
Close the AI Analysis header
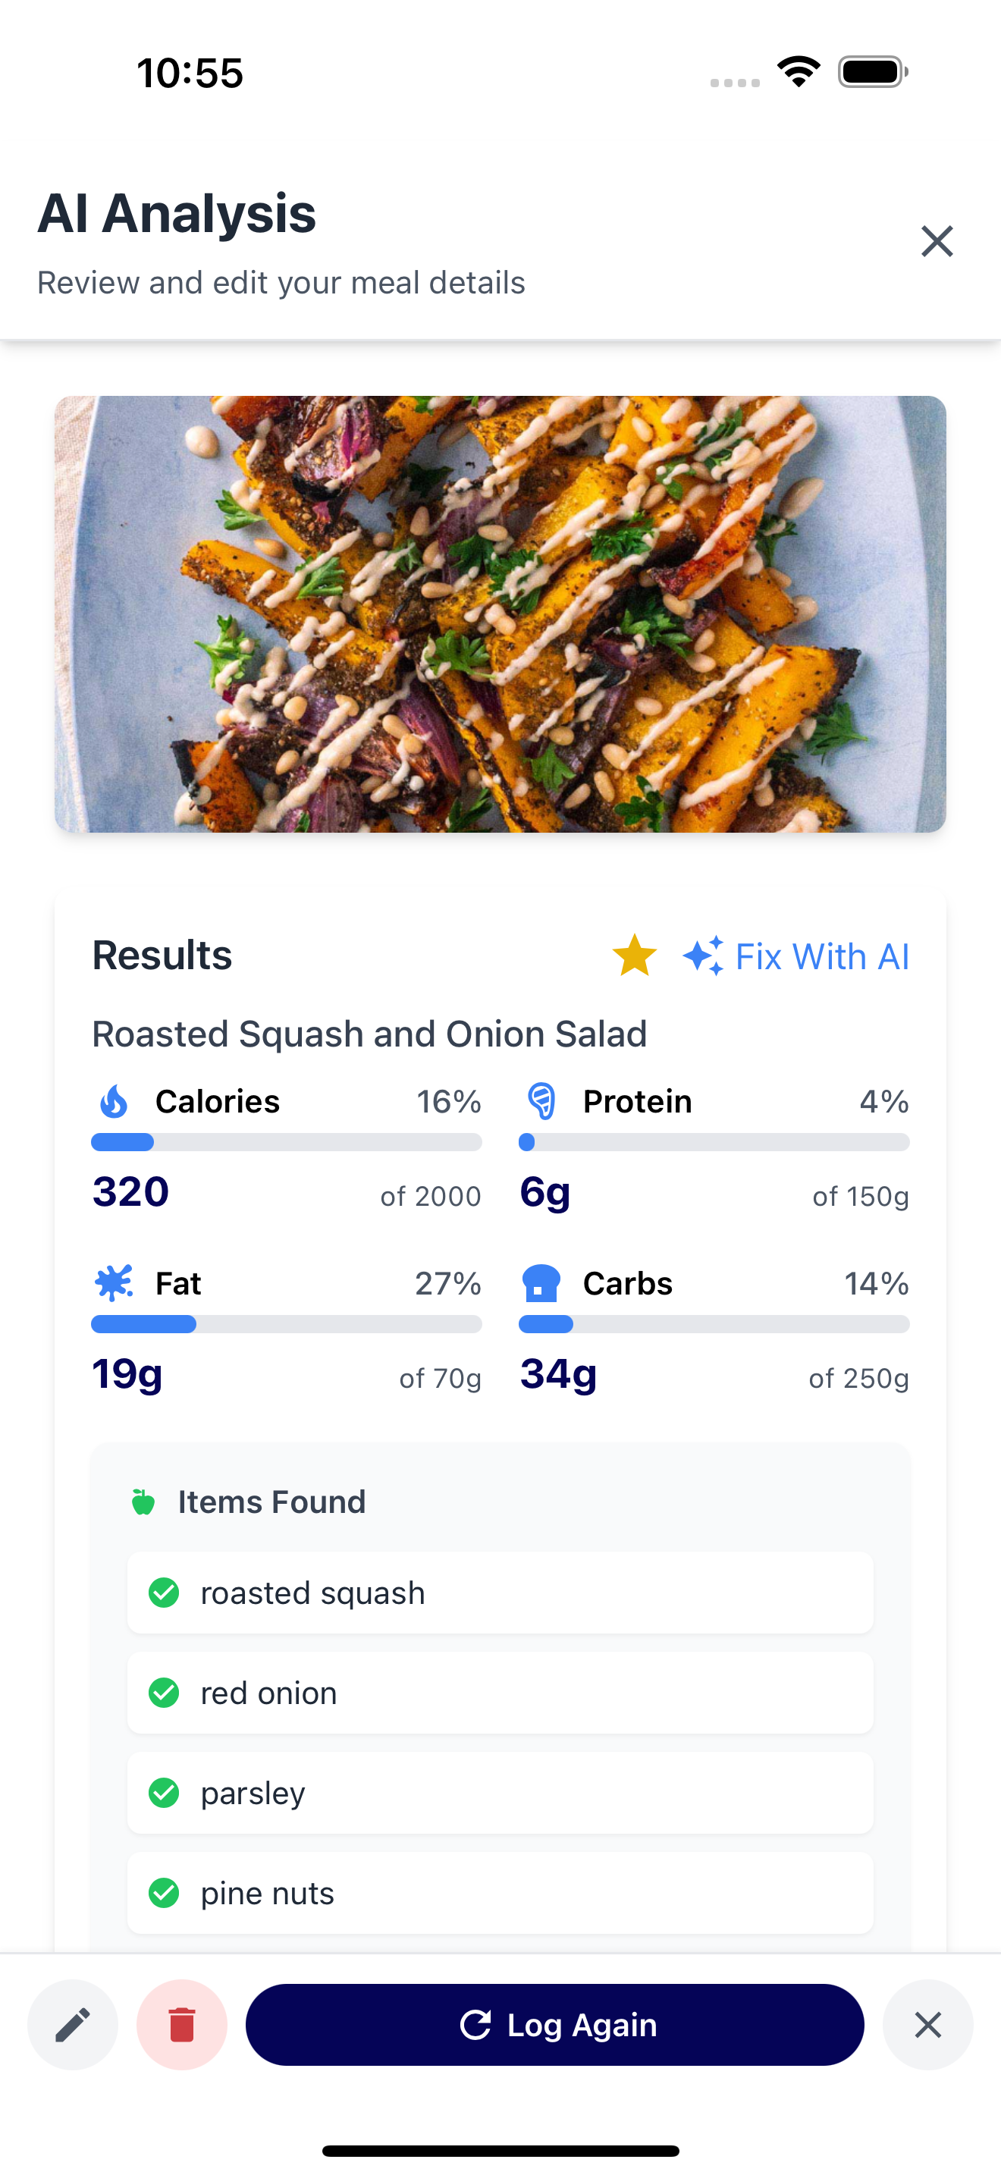pos(937,241)
